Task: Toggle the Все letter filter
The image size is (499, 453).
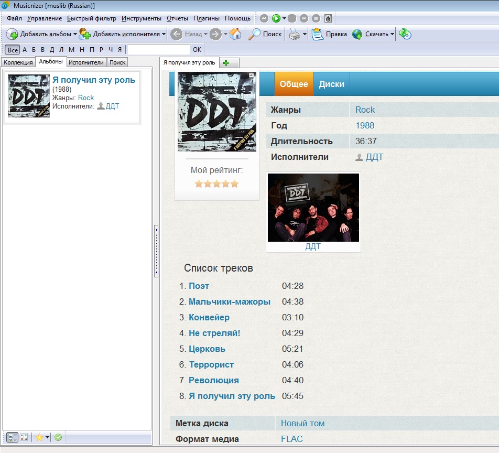Action: coord(13,50)
